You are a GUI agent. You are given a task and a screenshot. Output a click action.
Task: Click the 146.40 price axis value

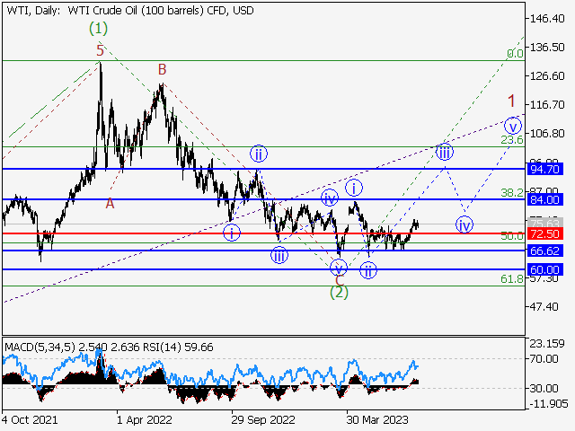(547, 18)
